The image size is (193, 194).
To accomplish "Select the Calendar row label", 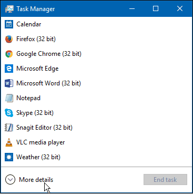I will pos(29,24).
